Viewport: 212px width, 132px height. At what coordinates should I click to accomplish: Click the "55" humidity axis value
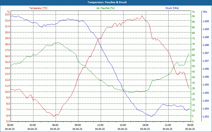(193, 61)
